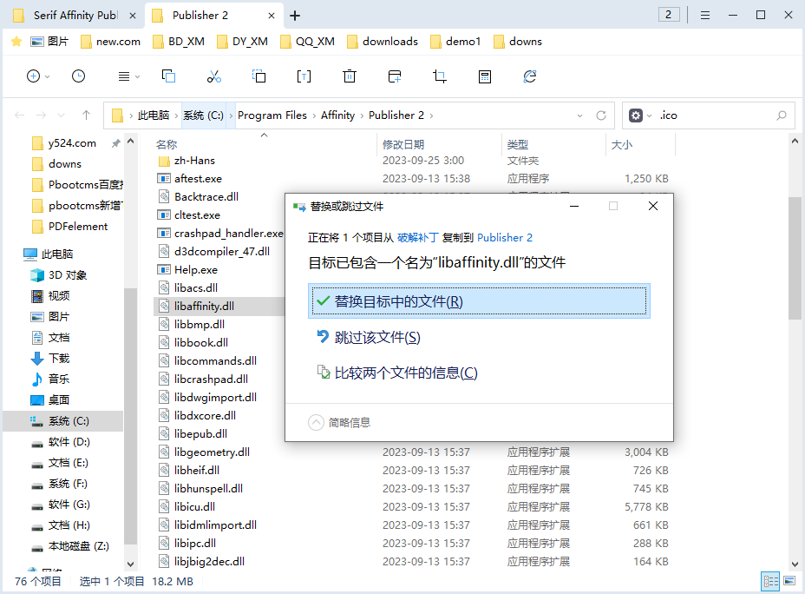805x594 pixels.
Task: Switch to large thumbnails view icon
Action: click(x=789, y=581)
